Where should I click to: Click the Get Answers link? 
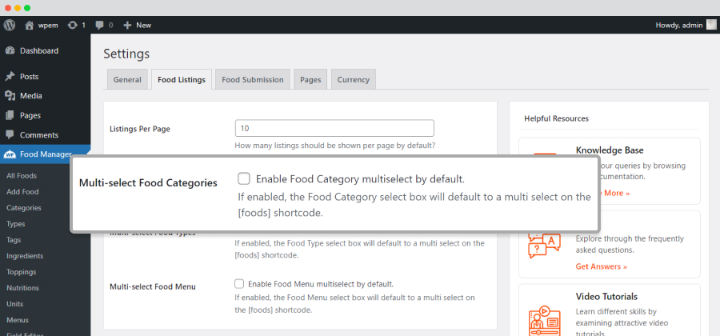click(x=601, y=266)
